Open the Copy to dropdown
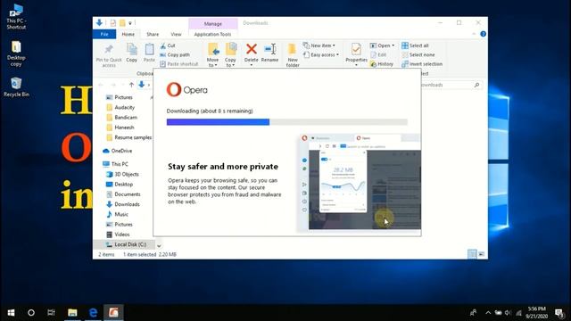571x321 pixels. click(230, 54)
